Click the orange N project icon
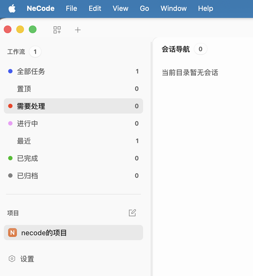The width and height of the screenshot is (253, 276). click(x=13, y=233)
